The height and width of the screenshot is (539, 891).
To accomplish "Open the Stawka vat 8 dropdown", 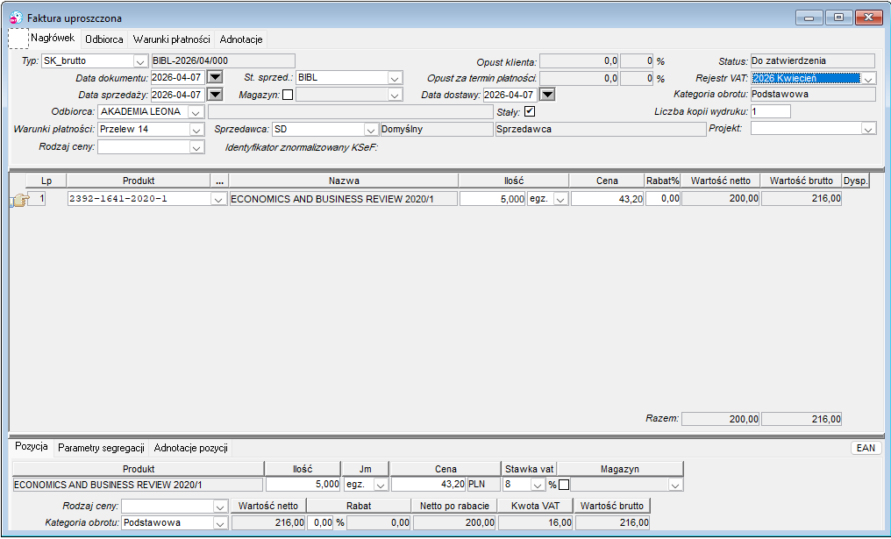I will [x=537, y=485].
